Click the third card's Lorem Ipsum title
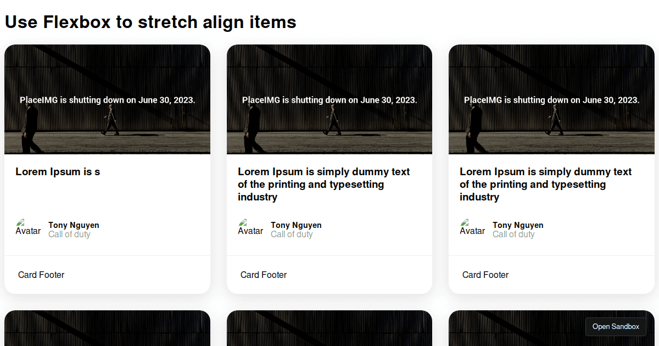The image size is (659, 346). [x=546, y=185]
